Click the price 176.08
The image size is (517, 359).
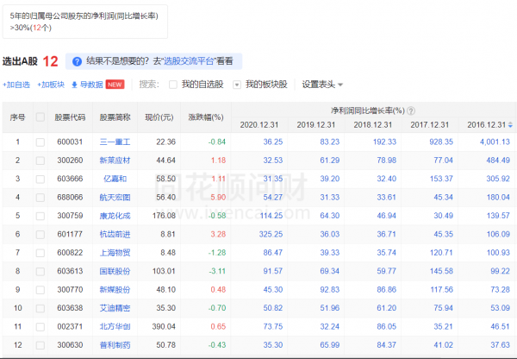[164, 216]
